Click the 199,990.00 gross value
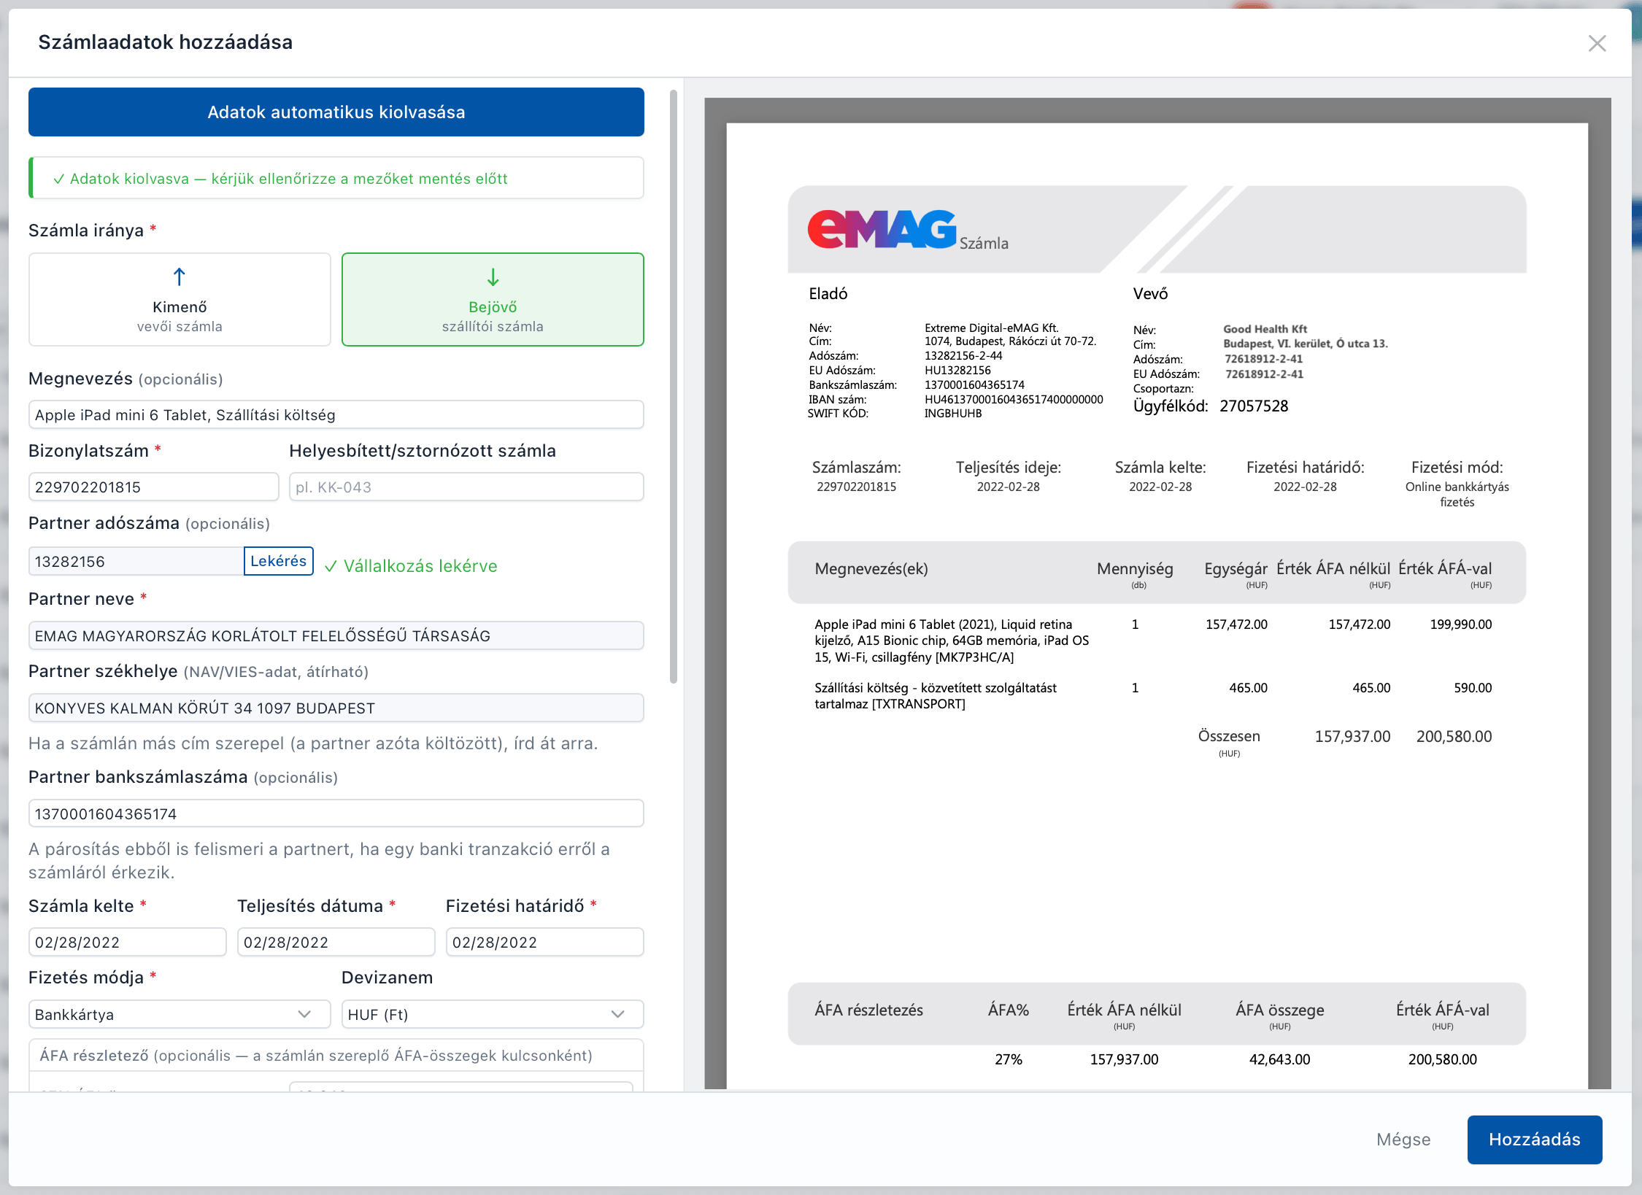Viewport: 1642px width, 1195px height. point(1461,624)
